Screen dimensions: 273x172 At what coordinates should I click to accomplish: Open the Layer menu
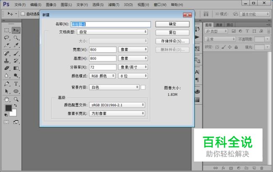pos(66,5)
